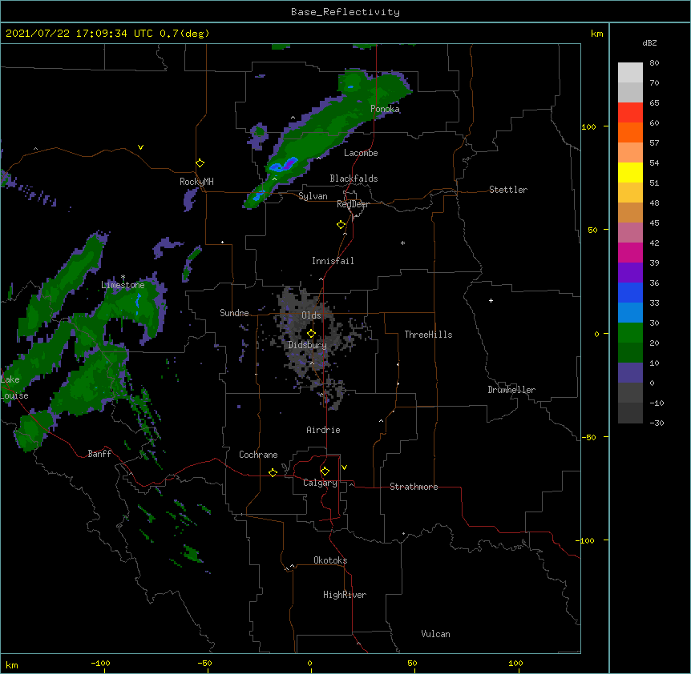
Task: Click the Strathmore city label
Action: tap(414, 487)
